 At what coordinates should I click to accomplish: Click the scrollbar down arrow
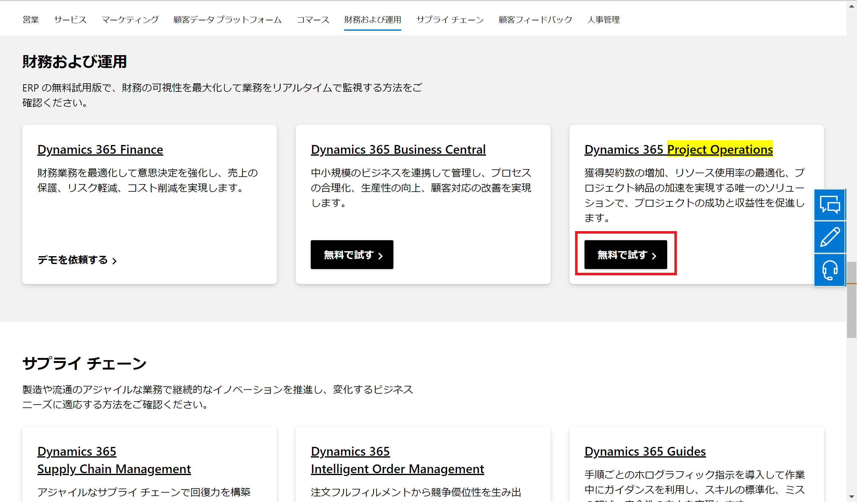(852, 498)
